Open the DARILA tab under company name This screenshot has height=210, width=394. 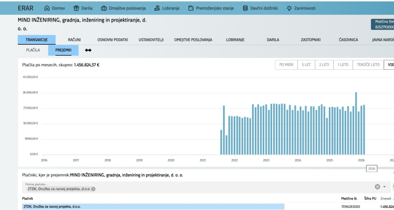[273, 40]
